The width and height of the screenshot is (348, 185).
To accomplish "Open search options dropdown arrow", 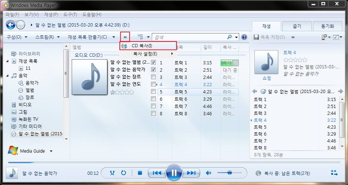I will coord(237,37).
